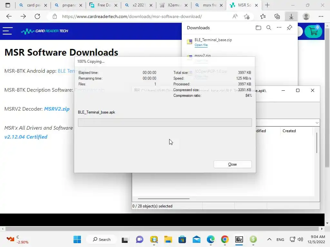Expand the 7-Zip address path dropdown
This screenshot has width=330, height=247.
317,123
